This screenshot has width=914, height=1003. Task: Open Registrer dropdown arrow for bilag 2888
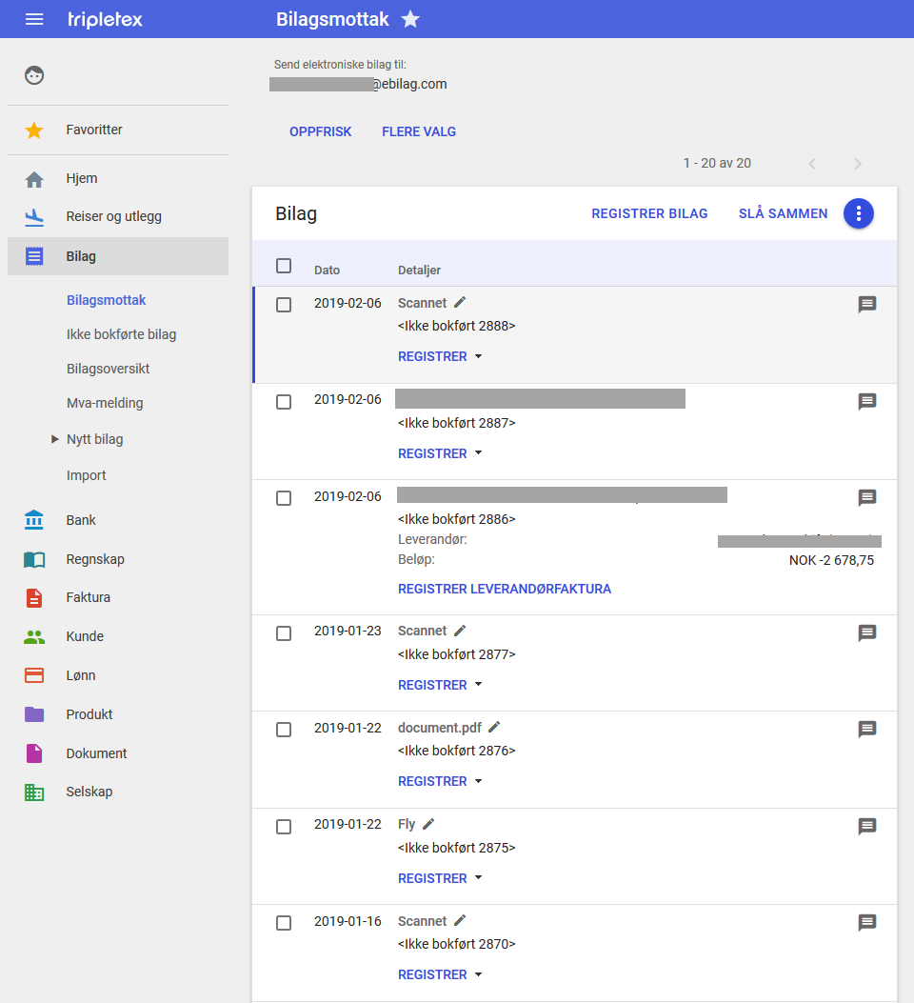click(479, 356)
